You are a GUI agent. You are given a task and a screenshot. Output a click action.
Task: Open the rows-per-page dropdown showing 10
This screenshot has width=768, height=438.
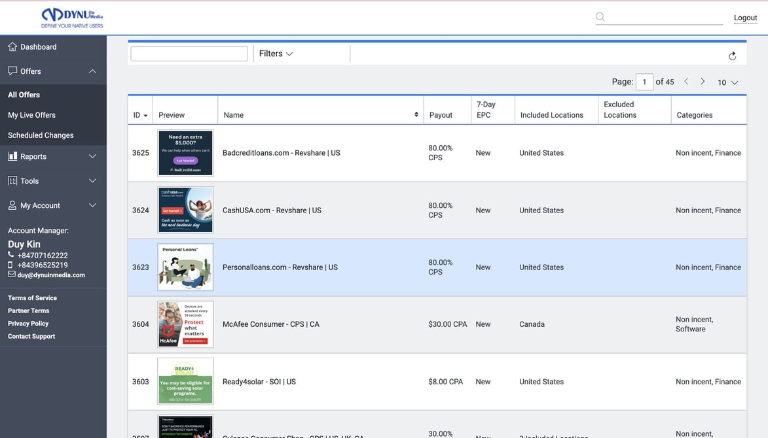pos(727,82)
